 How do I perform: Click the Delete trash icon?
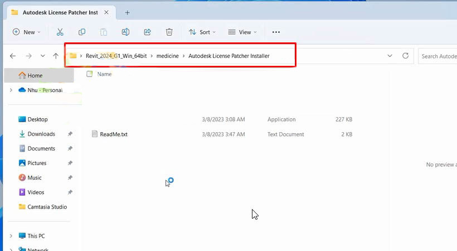(169, 32)
